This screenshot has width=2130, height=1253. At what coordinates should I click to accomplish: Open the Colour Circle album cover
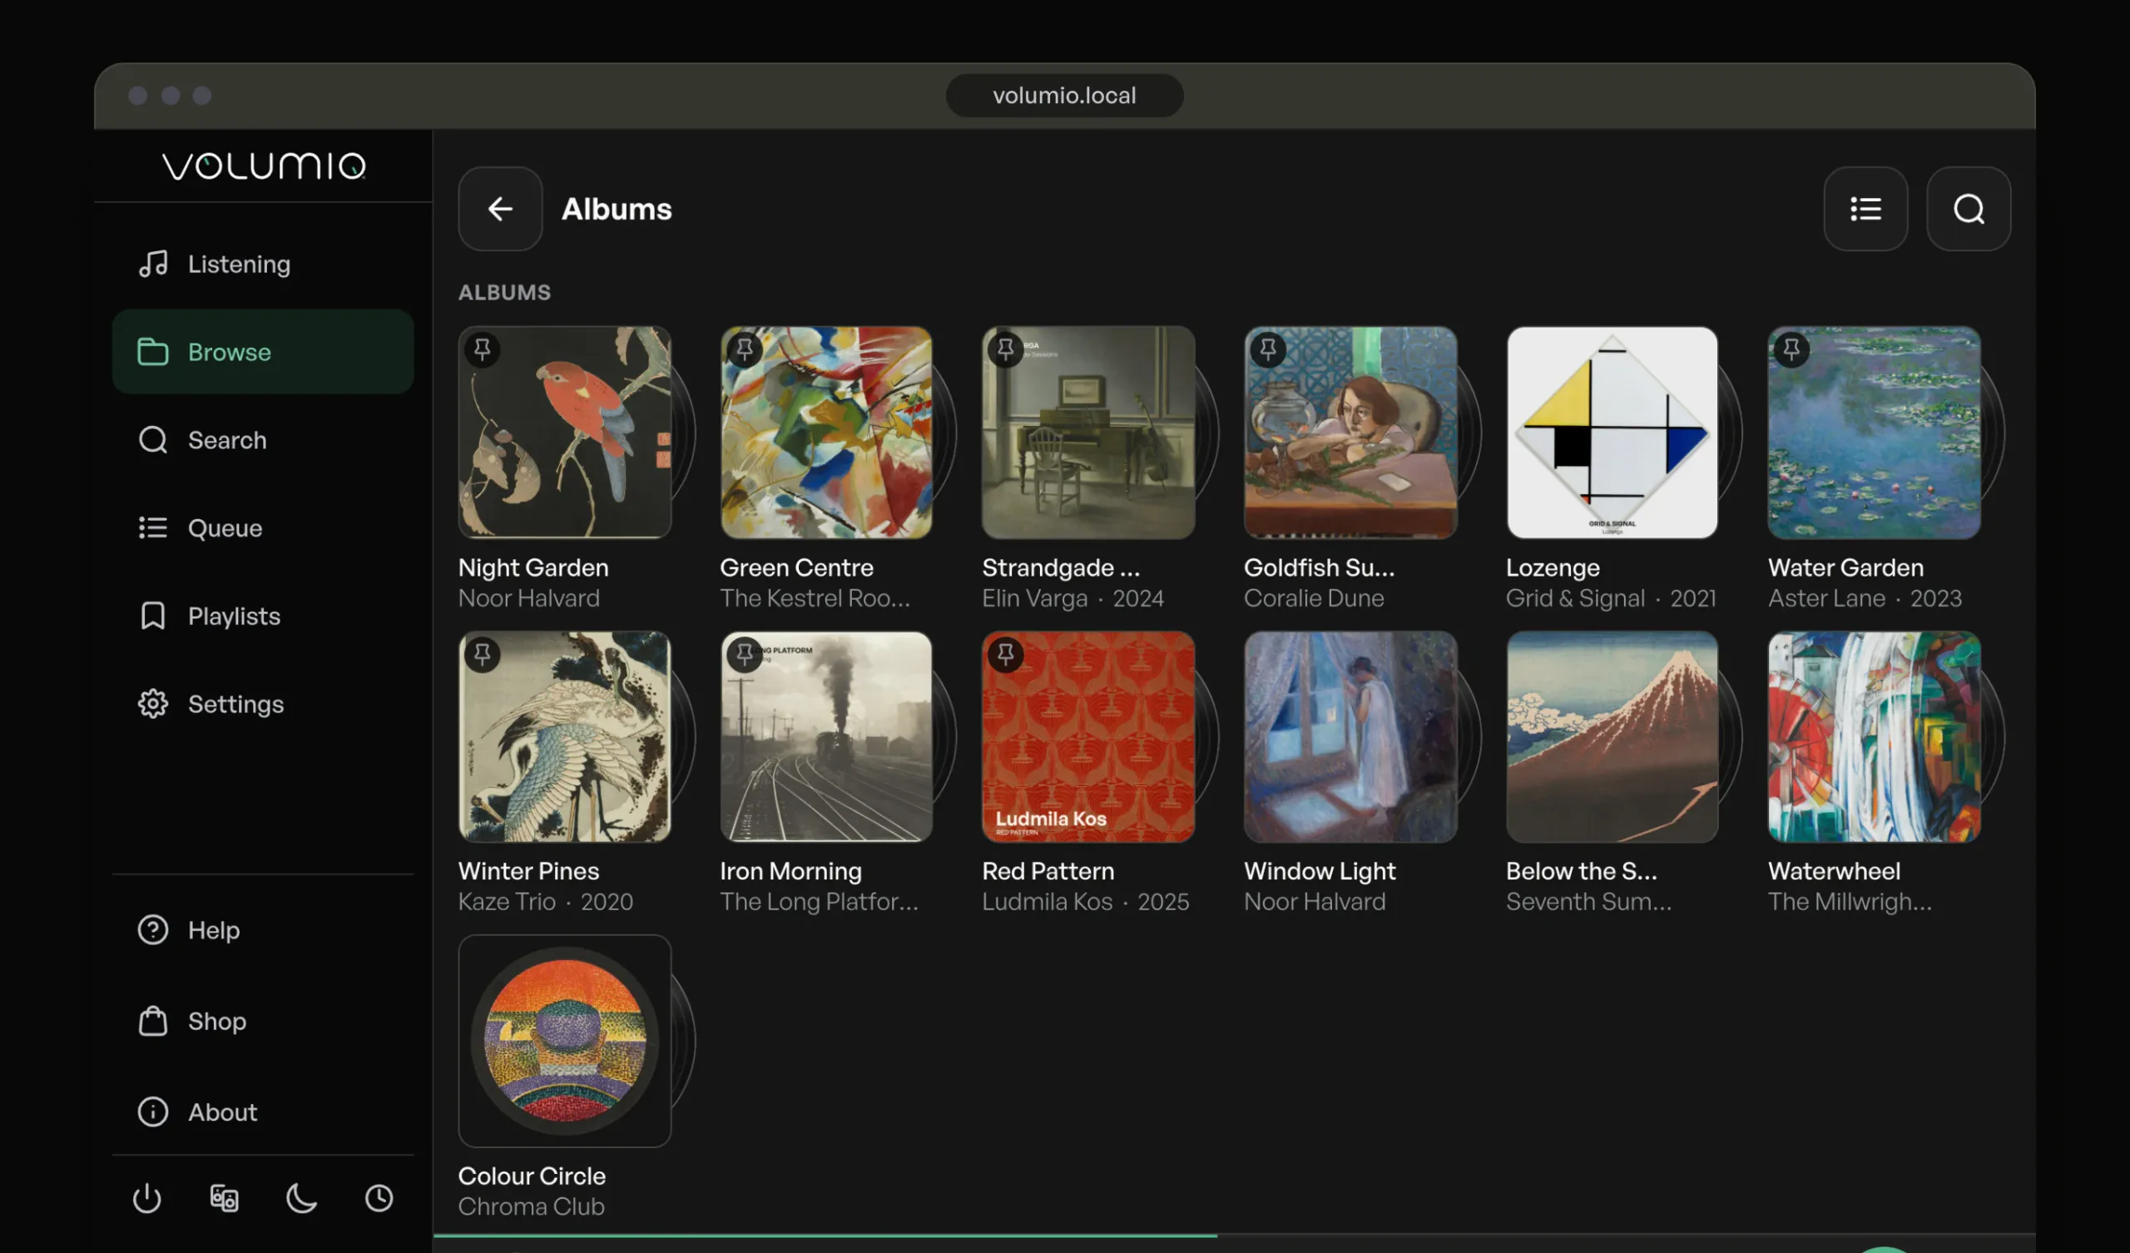tap(565, 1041)
